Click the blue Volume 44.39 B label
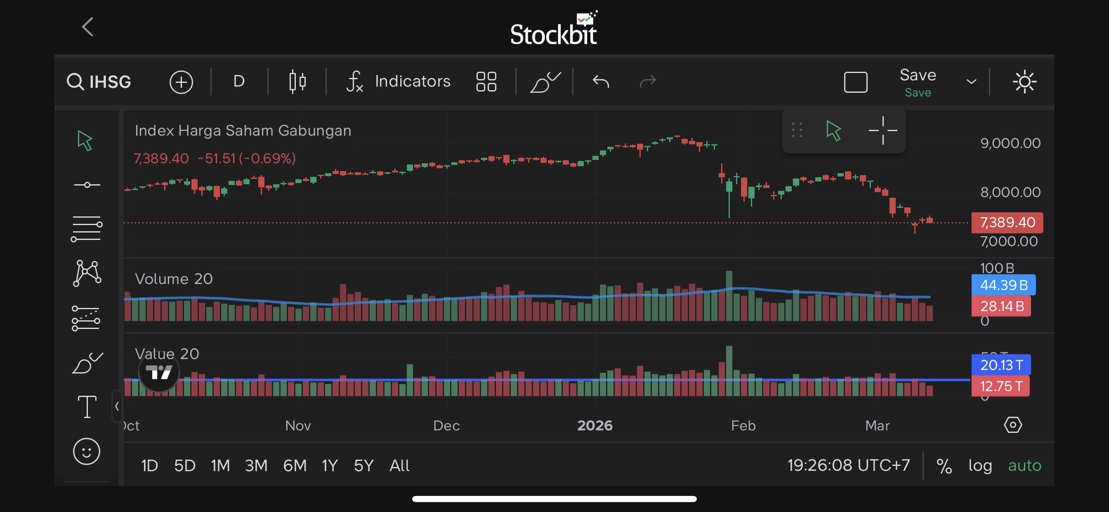This screenshot has height=512, width=1109. [x=1003, y=285]
